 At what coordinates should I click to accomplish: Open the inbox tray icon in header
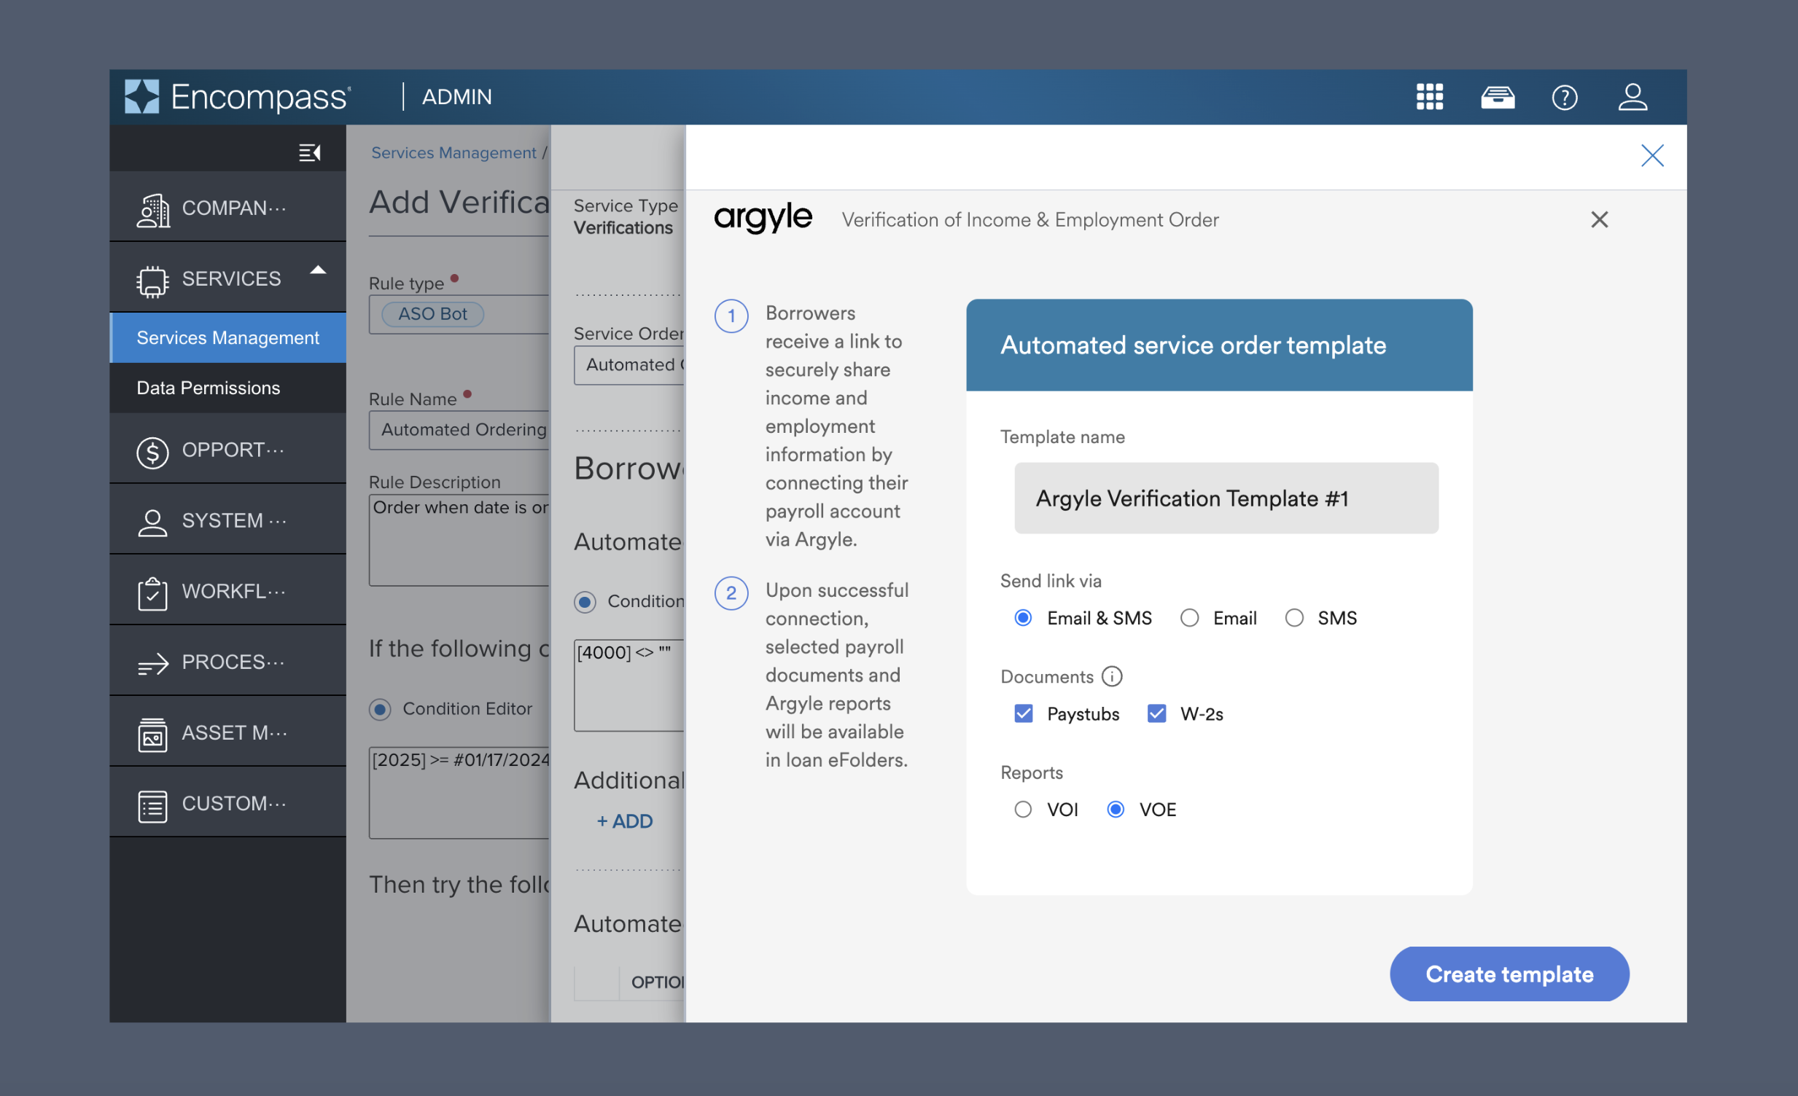pos(1497,96)
